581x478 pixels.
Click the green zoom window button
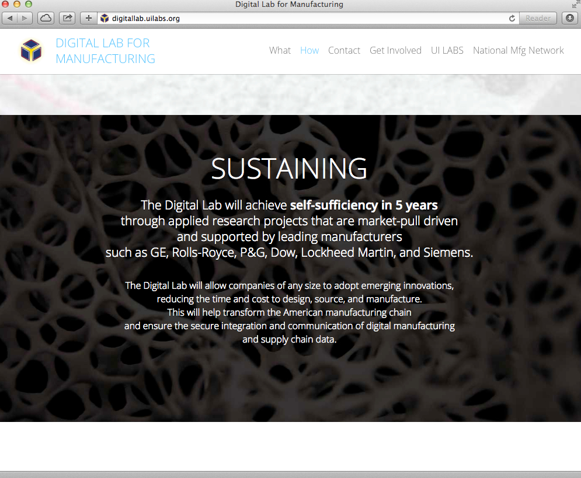29,5
